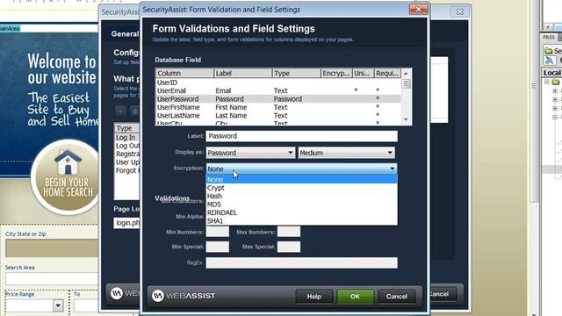Click the Min Numbers input box

coord(218,232)
